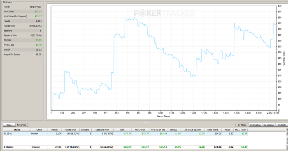Image resolution: width=288 pixels, height=151 pixels.
Task: Click the Sessions 8 overview row
Action: (23, 31)
